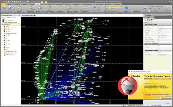The width and height of the screenshot is (173, 107).
Task: Click OK in the About dialog
Action: tap(167, 98)
